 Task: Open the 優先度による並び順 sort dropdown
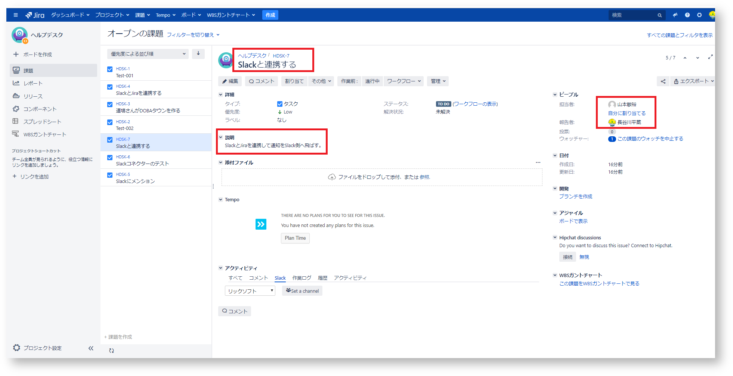(x=148, y=54)
